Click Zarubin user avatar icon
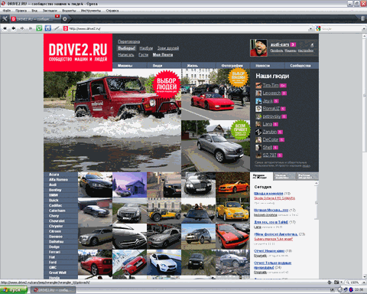 (x=258, y=132)
